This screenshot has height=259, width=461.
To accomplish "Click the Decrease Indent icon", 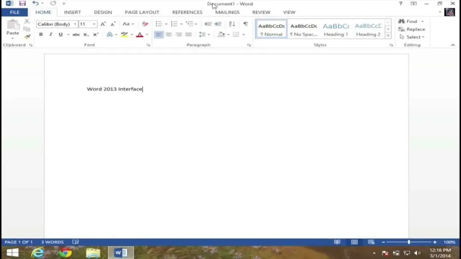I will (208, 24).
